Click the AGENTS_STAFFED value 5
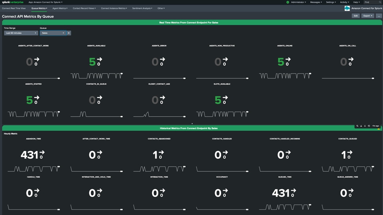Image resolution: width=383 pixels, height=215 pixels. (x=29, y=100)
